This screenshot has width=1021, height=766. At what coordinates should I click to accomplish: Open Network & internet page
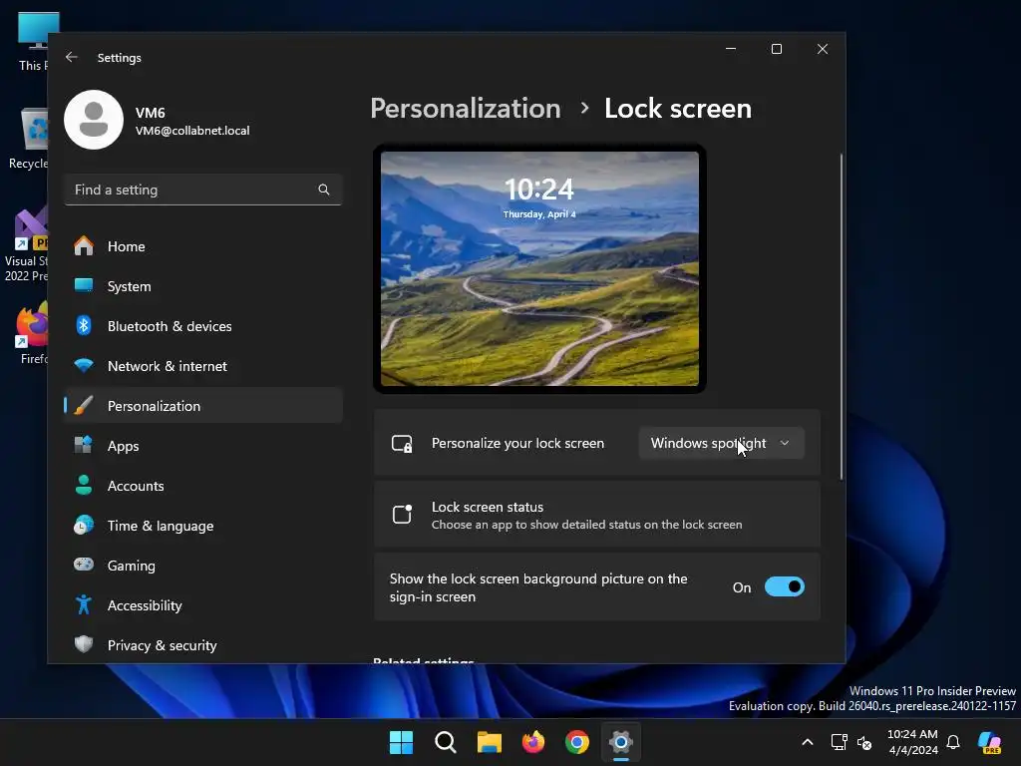pos(203,365)
